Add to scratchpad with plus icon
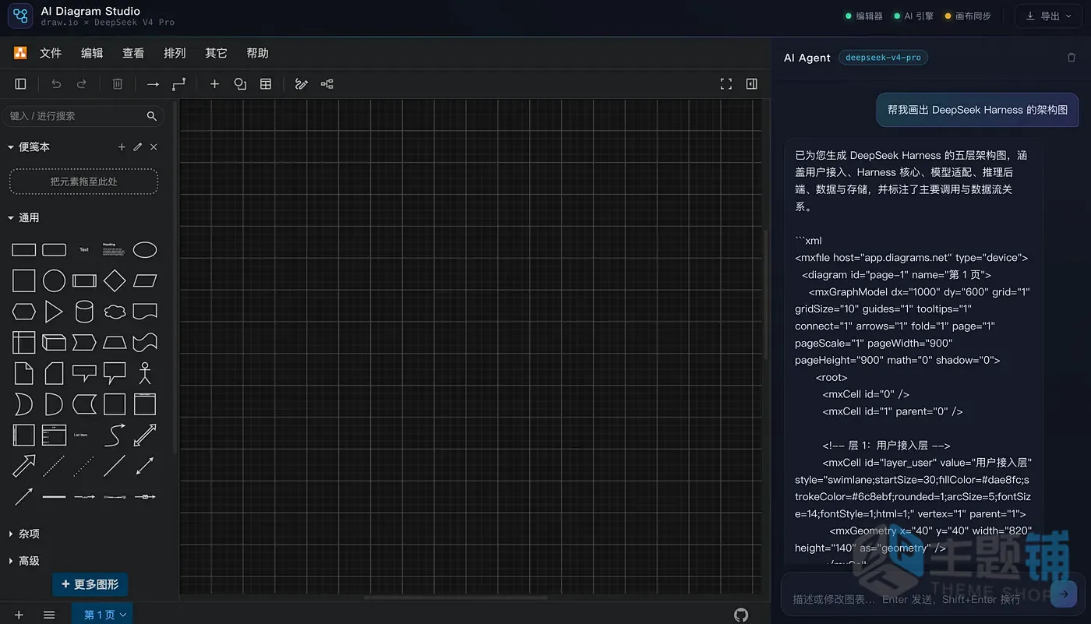This screenshot has width=1091, height=624. pos(122,147)
